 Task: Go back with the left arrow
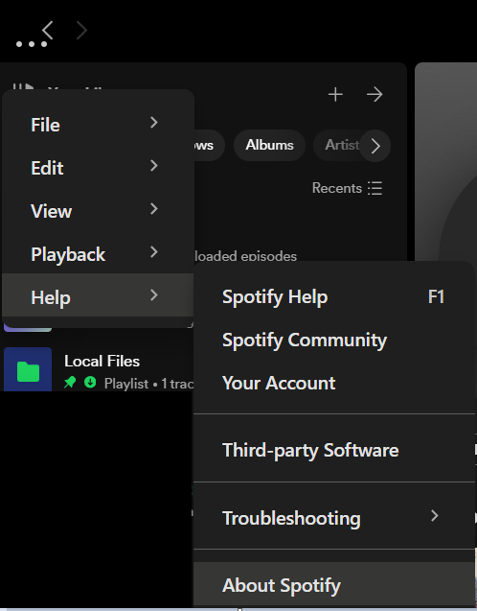tap(48, 30)
